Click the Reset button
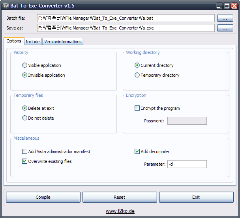 pyautogui.click(x=120, y=197)
